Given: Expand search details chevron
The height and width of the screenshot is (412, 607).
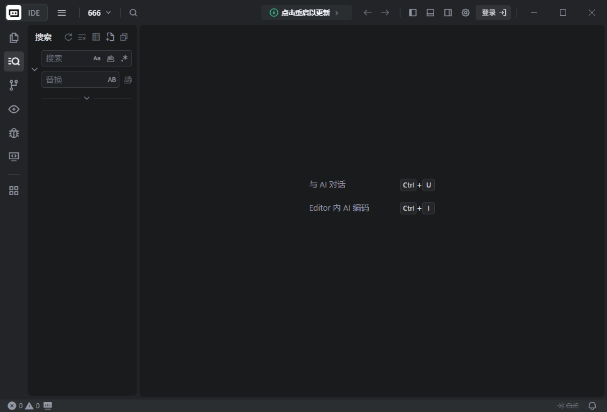Looking at the screenshot, I should 87,98.
